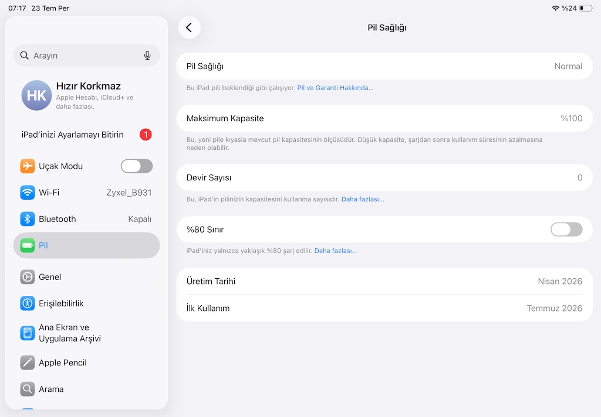Tap the Wi-Fi blue icon
This screenshot has width=601, height=417.
[x=27, y=193]
